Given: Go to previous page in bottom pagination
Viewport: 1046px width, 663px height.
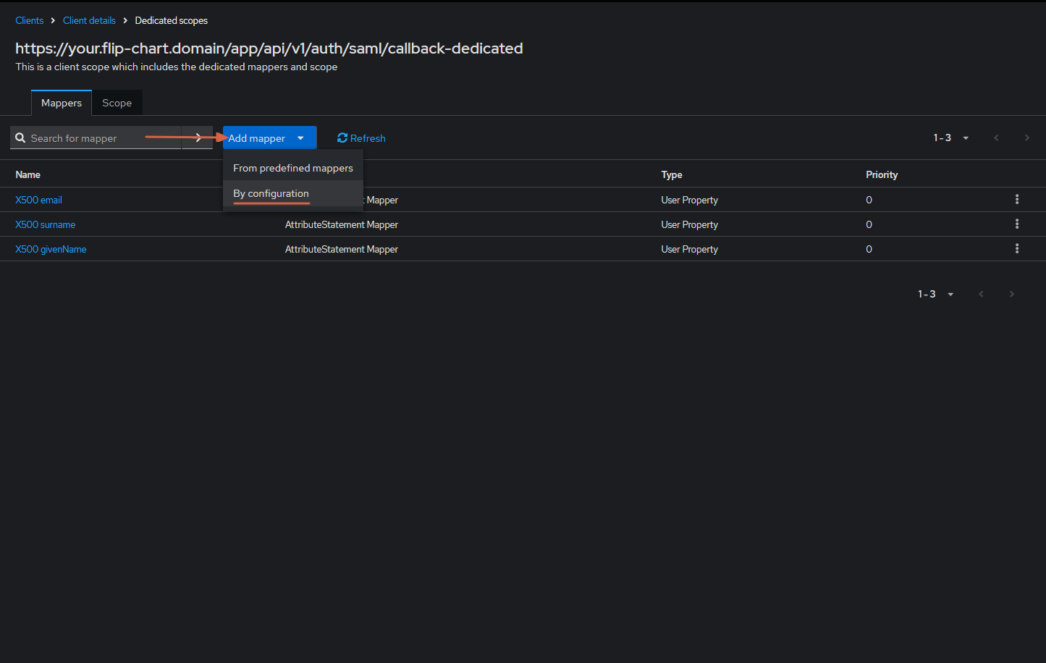Looking at the screenshot, I should point(981,294).
